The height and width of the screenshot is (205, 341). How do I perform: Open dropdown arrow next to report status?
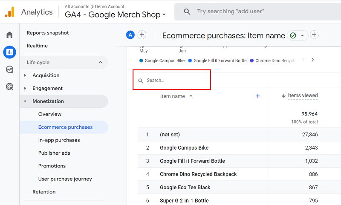click(x=302, y=35)
